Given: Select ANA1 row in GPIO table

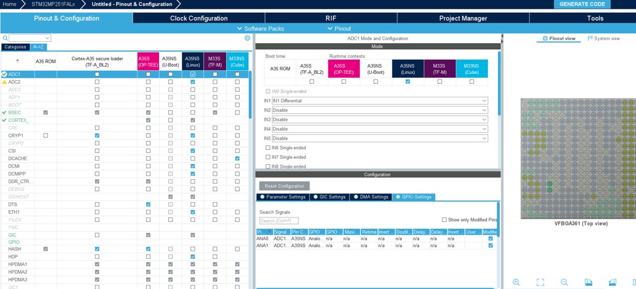Looking at the screenshot, I should click(375, 246).
